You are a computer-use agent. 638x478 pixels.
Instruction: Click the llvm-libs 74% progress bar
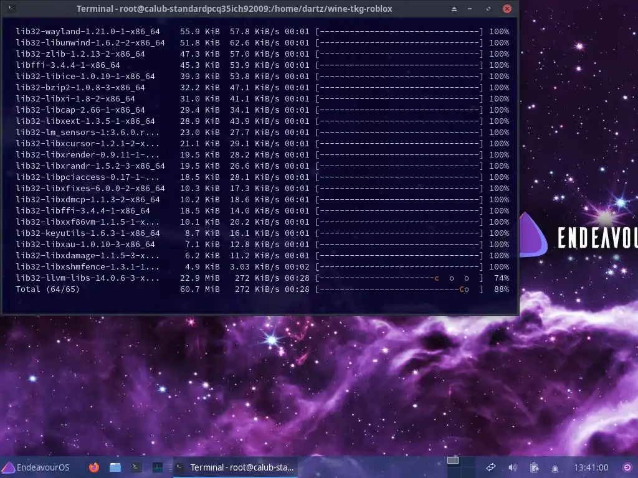(399, 278)
